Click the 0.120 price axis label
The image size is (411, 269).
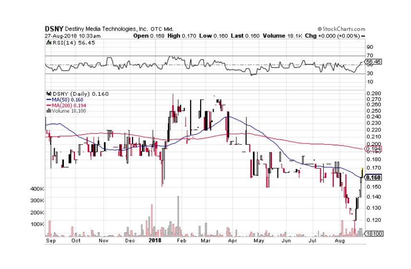click(x=374, y=220)
